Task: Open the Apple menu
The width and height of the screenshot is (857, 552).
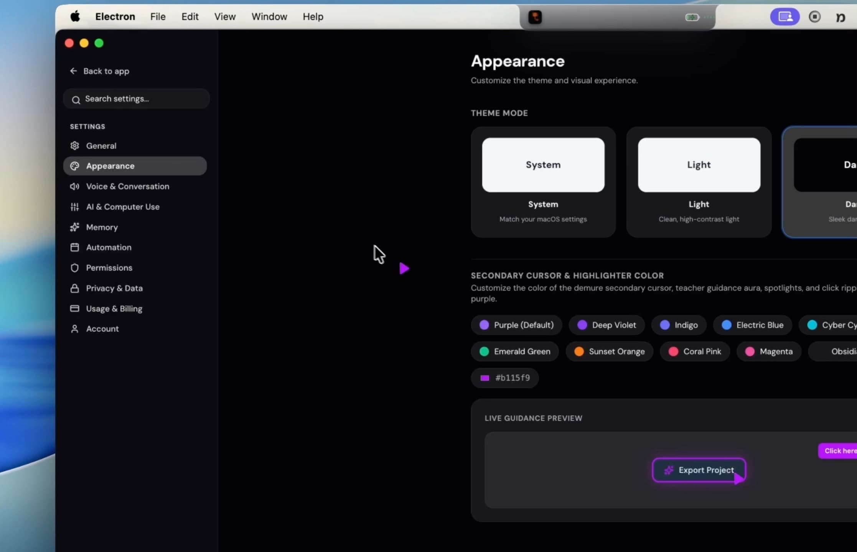Action: click(x=75, y=16)
